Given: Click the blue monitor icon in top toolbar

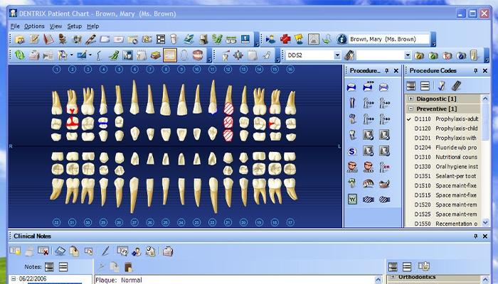Looking at the screenshot, I should tap(245, 39).
